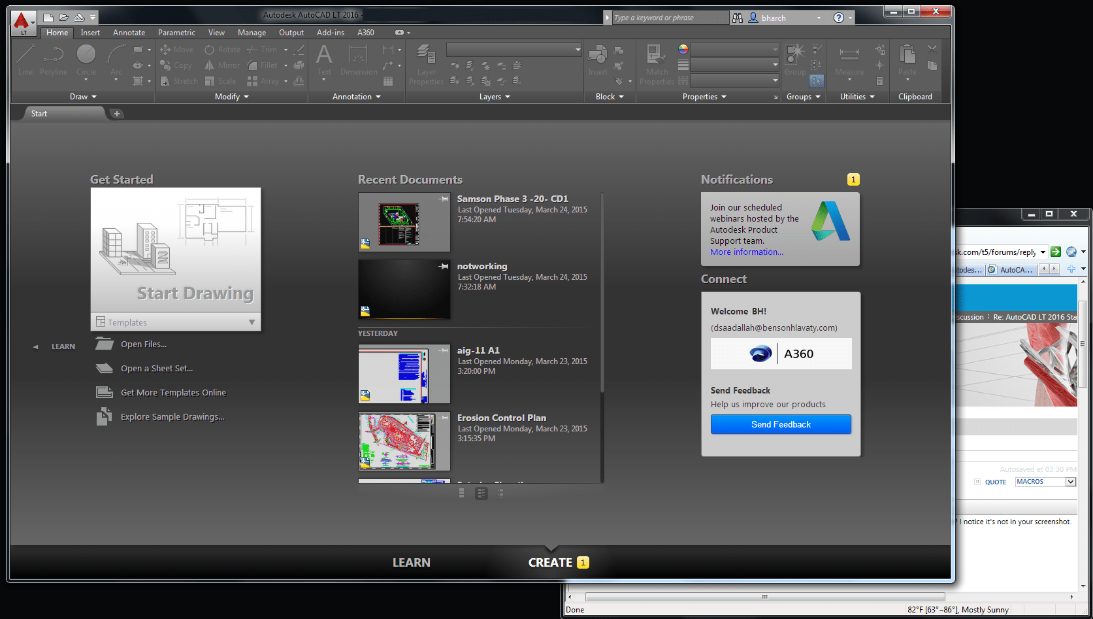This screenshot has width=1093, height=619.
Task: Toggle pin for Samson Phase 3 -20- CD1
Action: [x=444, y=199]
